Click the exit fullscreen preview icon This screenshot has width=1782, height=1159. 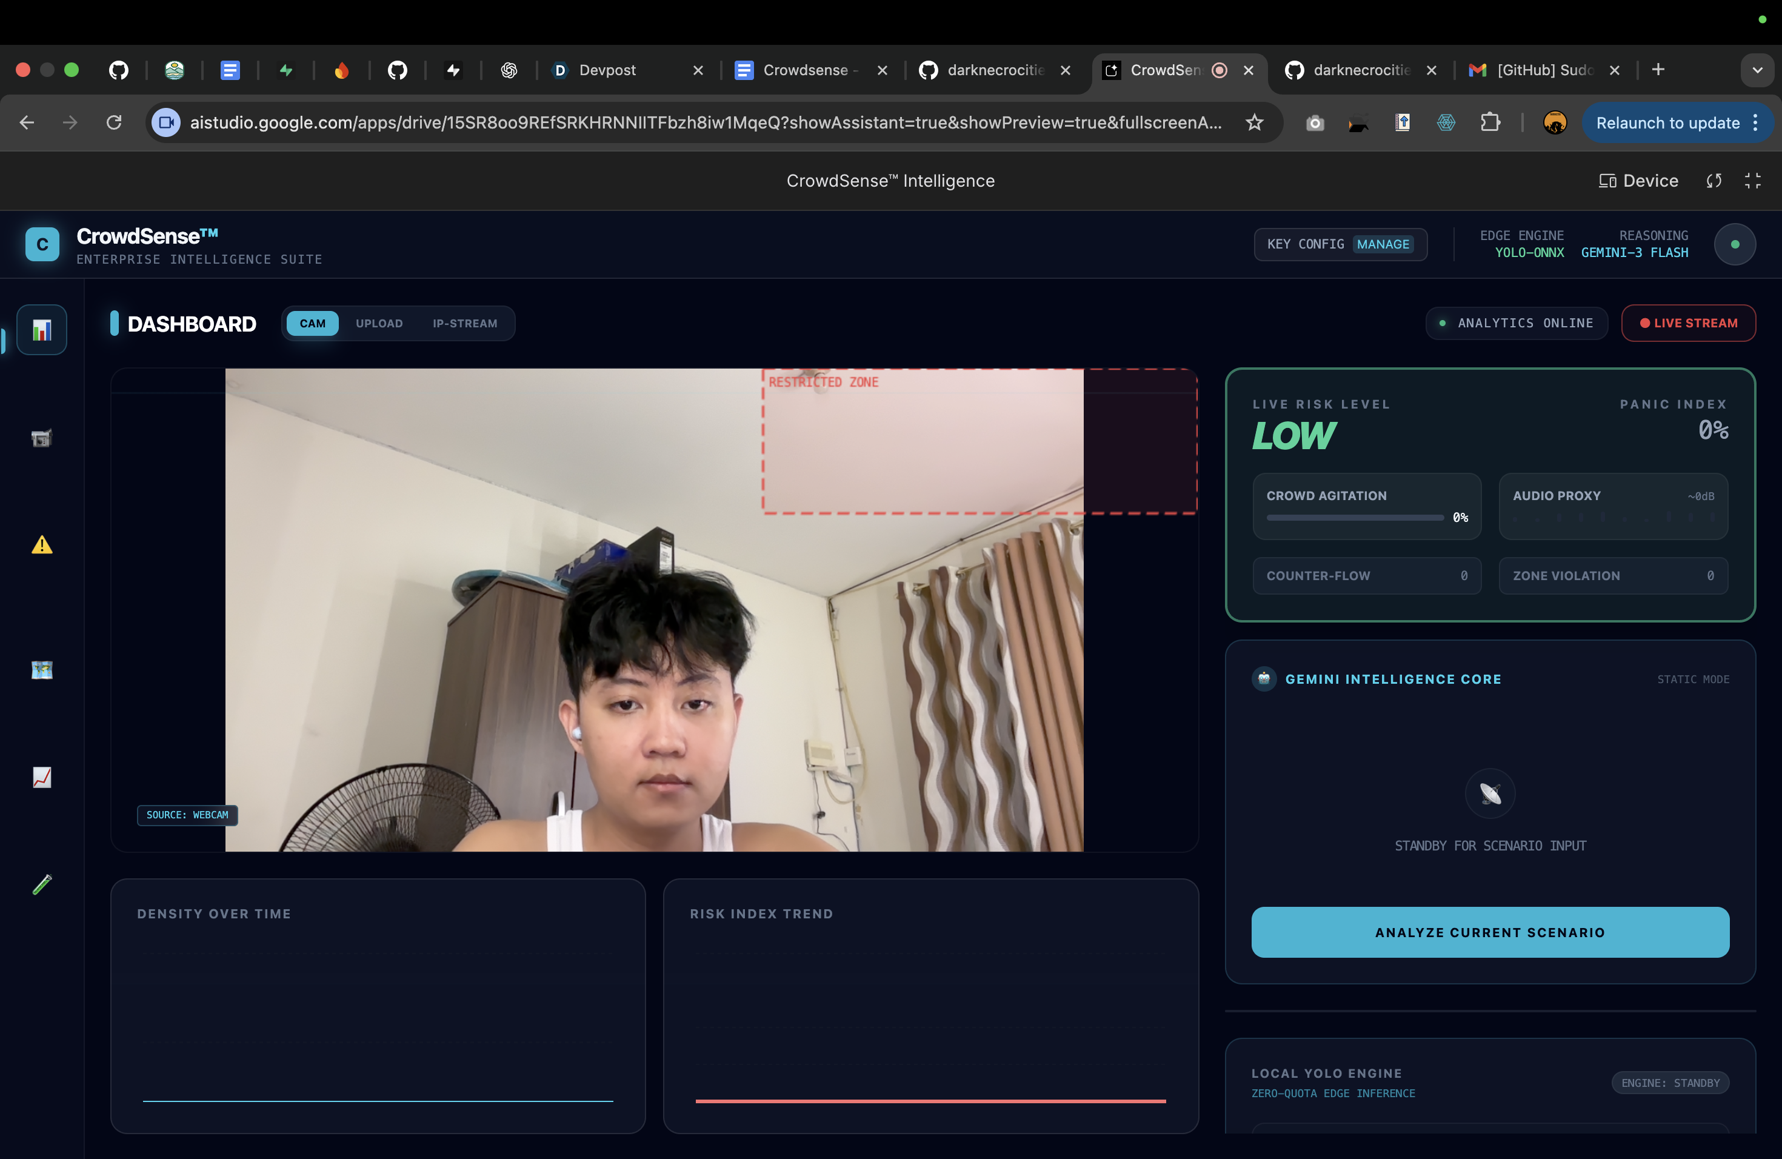pos(1752,181)
